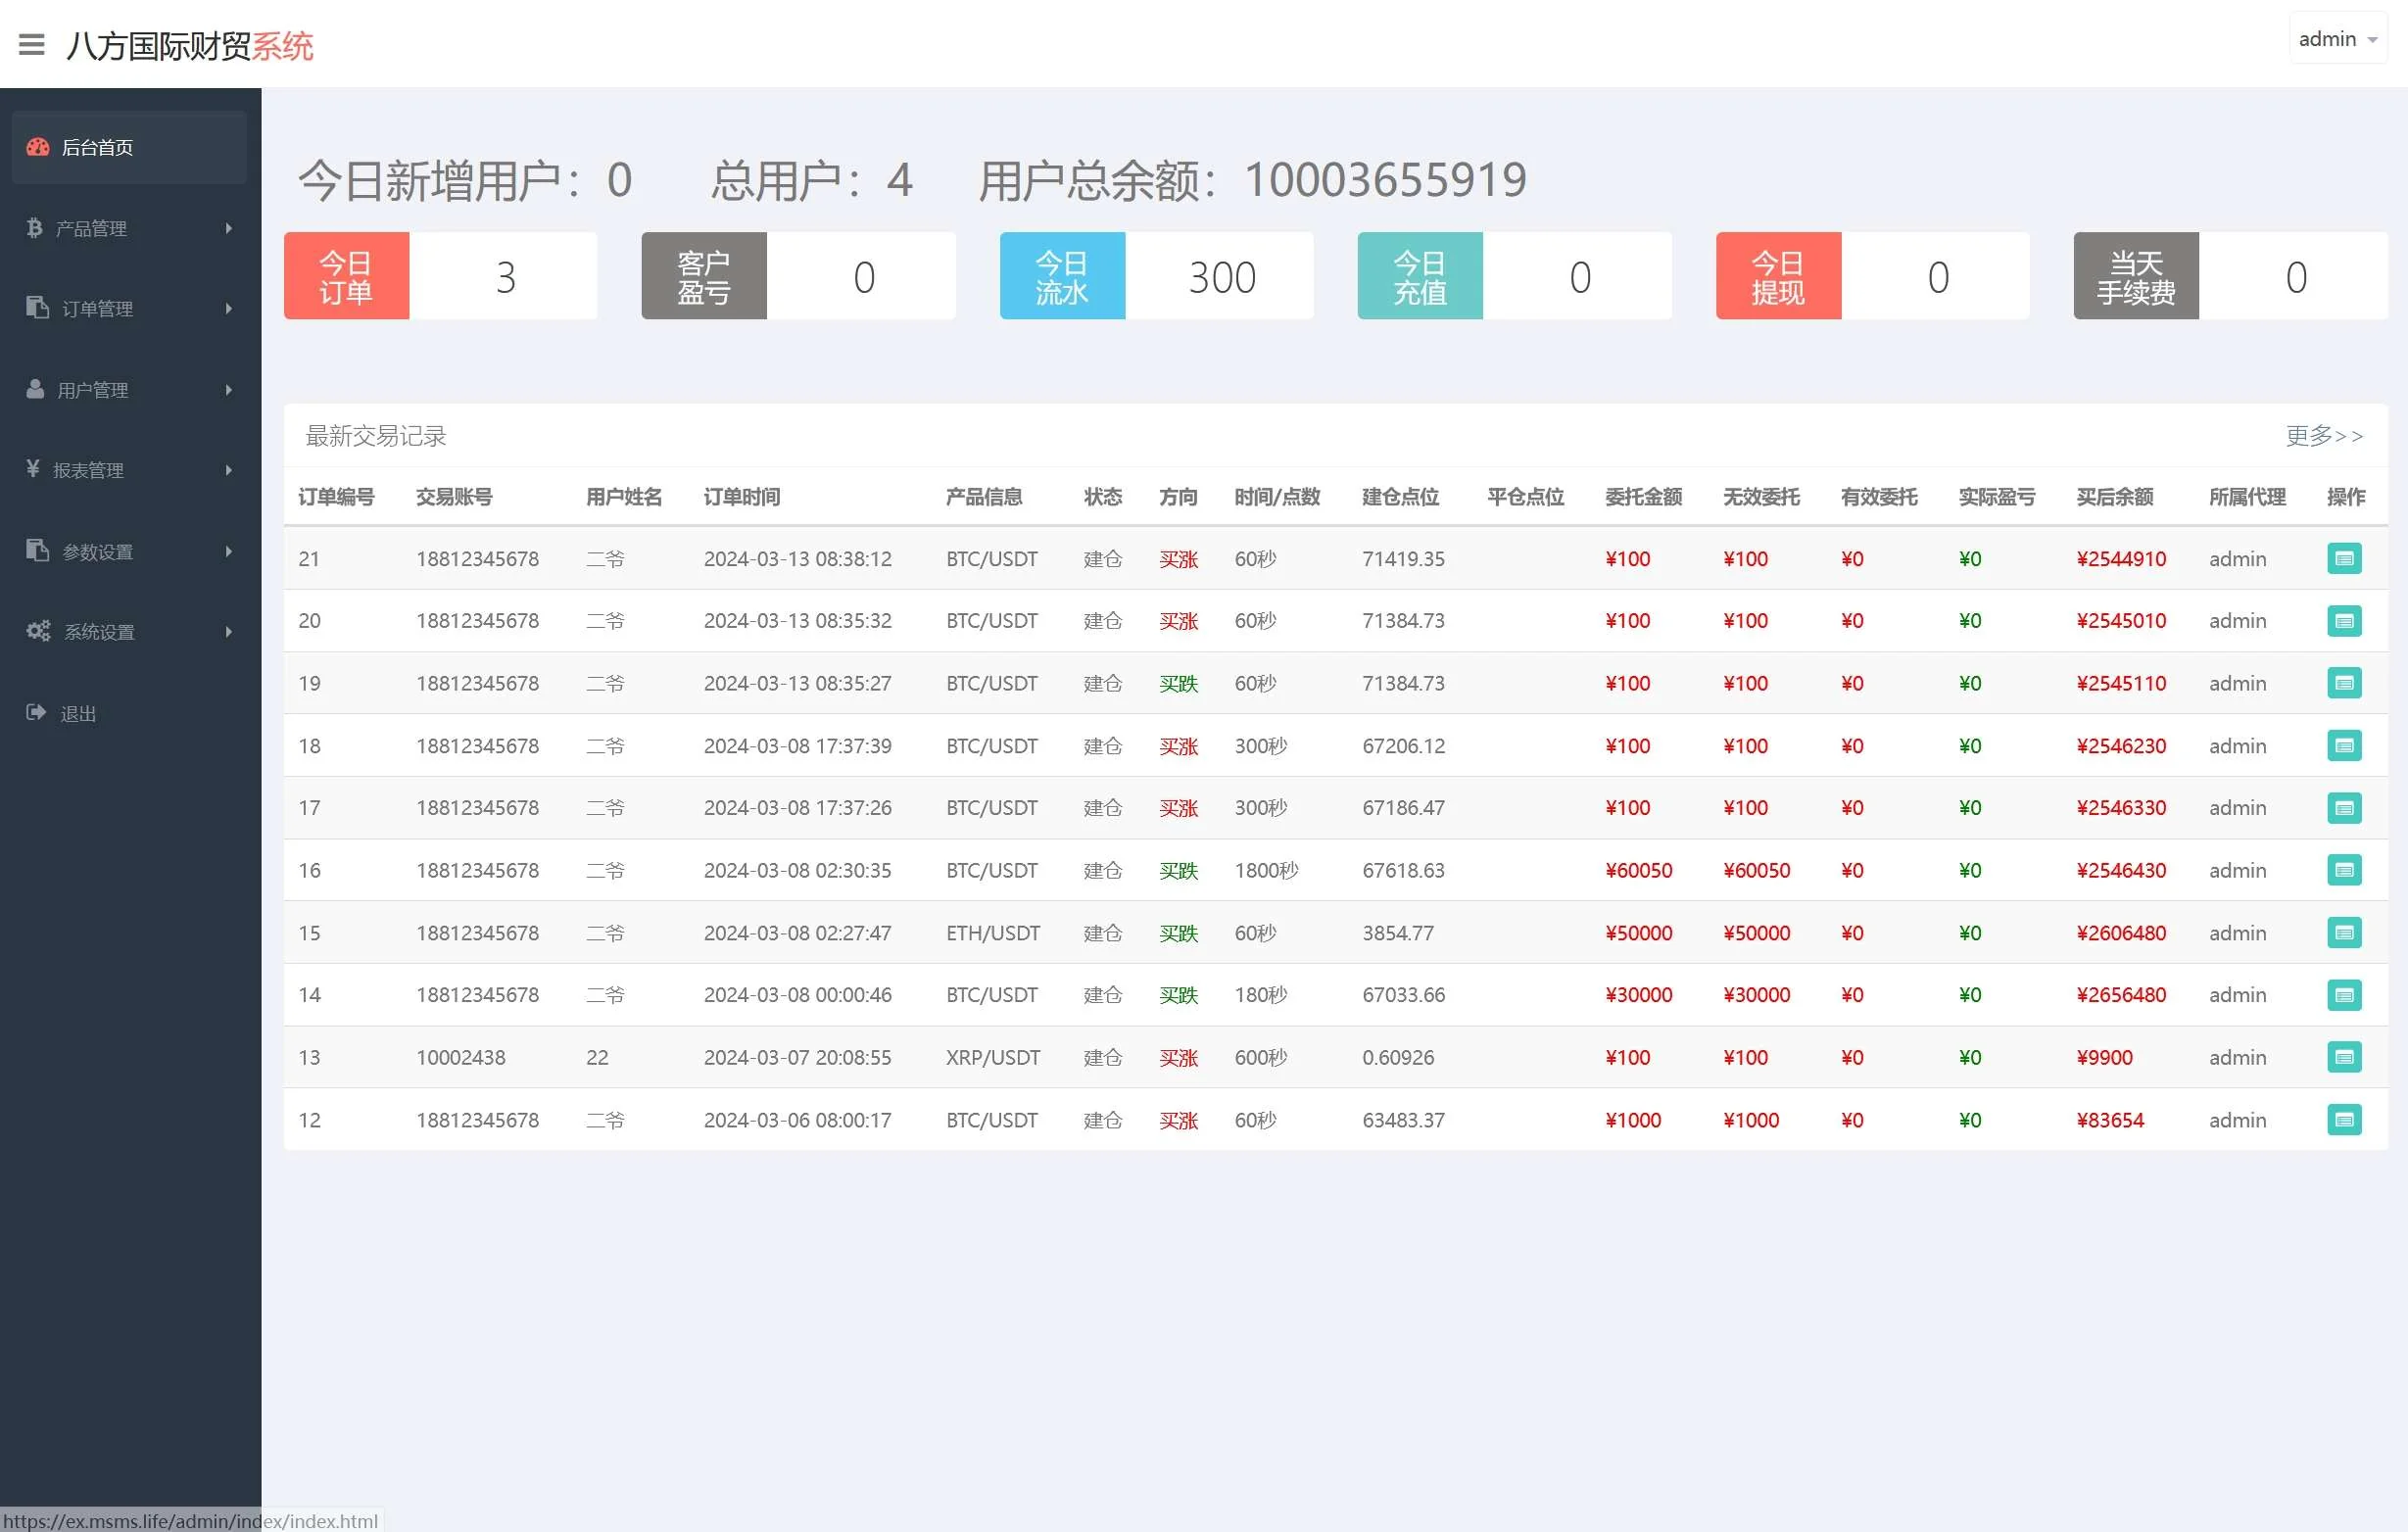Click the user icon for 用户管理
The image size is (2408, 1532).
click(35, 389)
